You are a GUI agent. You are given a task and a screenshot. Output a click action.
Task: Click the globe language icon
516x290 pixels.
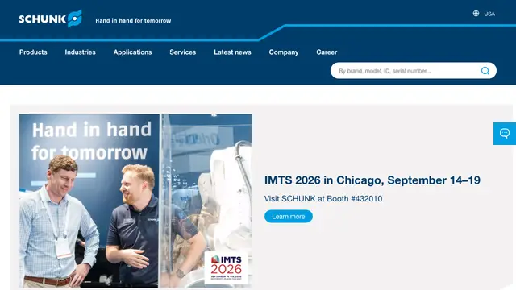pyautogui.click(x=476, y=14)
